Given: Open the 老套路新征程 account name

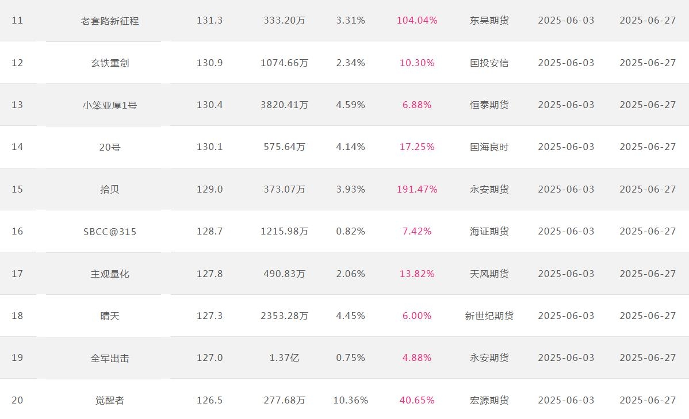Looking at the screenshot, I should [x=110, y=21].
